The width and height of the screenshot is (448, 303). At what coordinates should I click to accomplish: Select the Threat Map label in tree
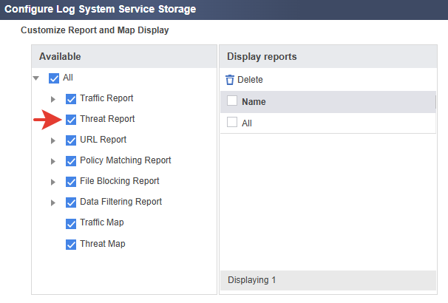(102, 244)
